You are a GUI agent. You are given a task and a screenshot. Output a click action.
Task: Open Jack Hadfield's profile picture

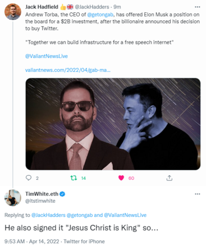[x=13, y=12]
